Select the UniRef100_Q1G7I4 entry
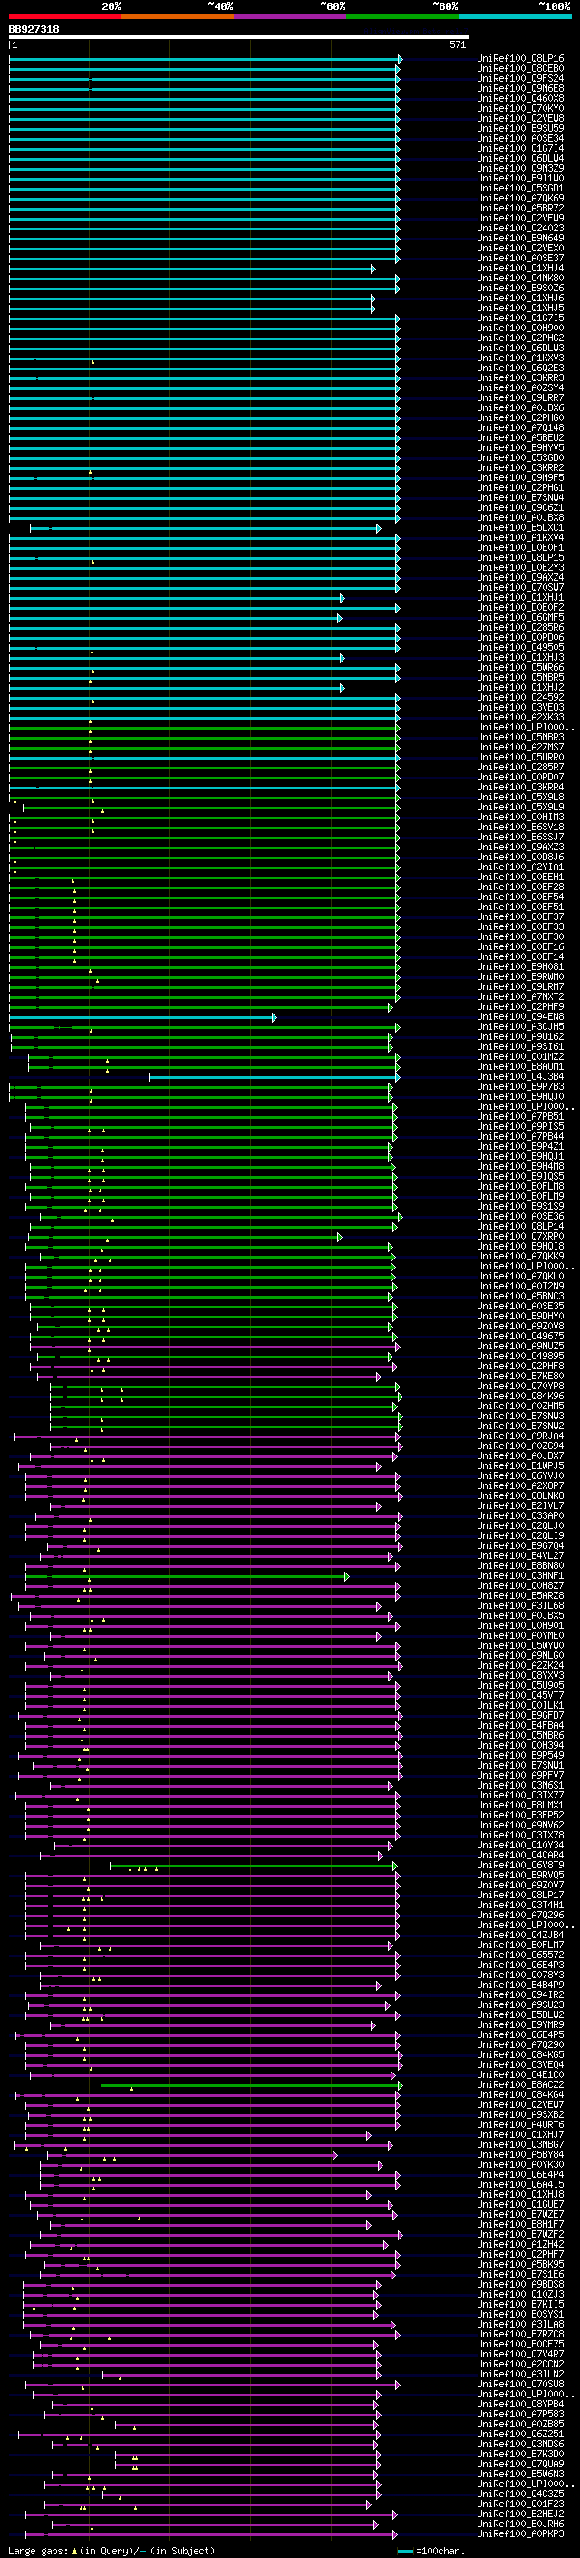Viewport: 580px width, 2558px height. coord(520,149)
